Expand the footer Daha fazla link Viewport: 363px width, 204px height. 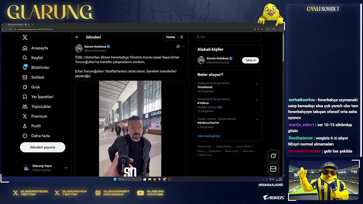pos(249,151)
